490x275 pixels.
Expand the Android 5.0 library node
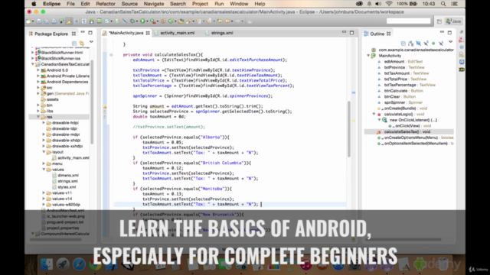click(x=38, y=70)
